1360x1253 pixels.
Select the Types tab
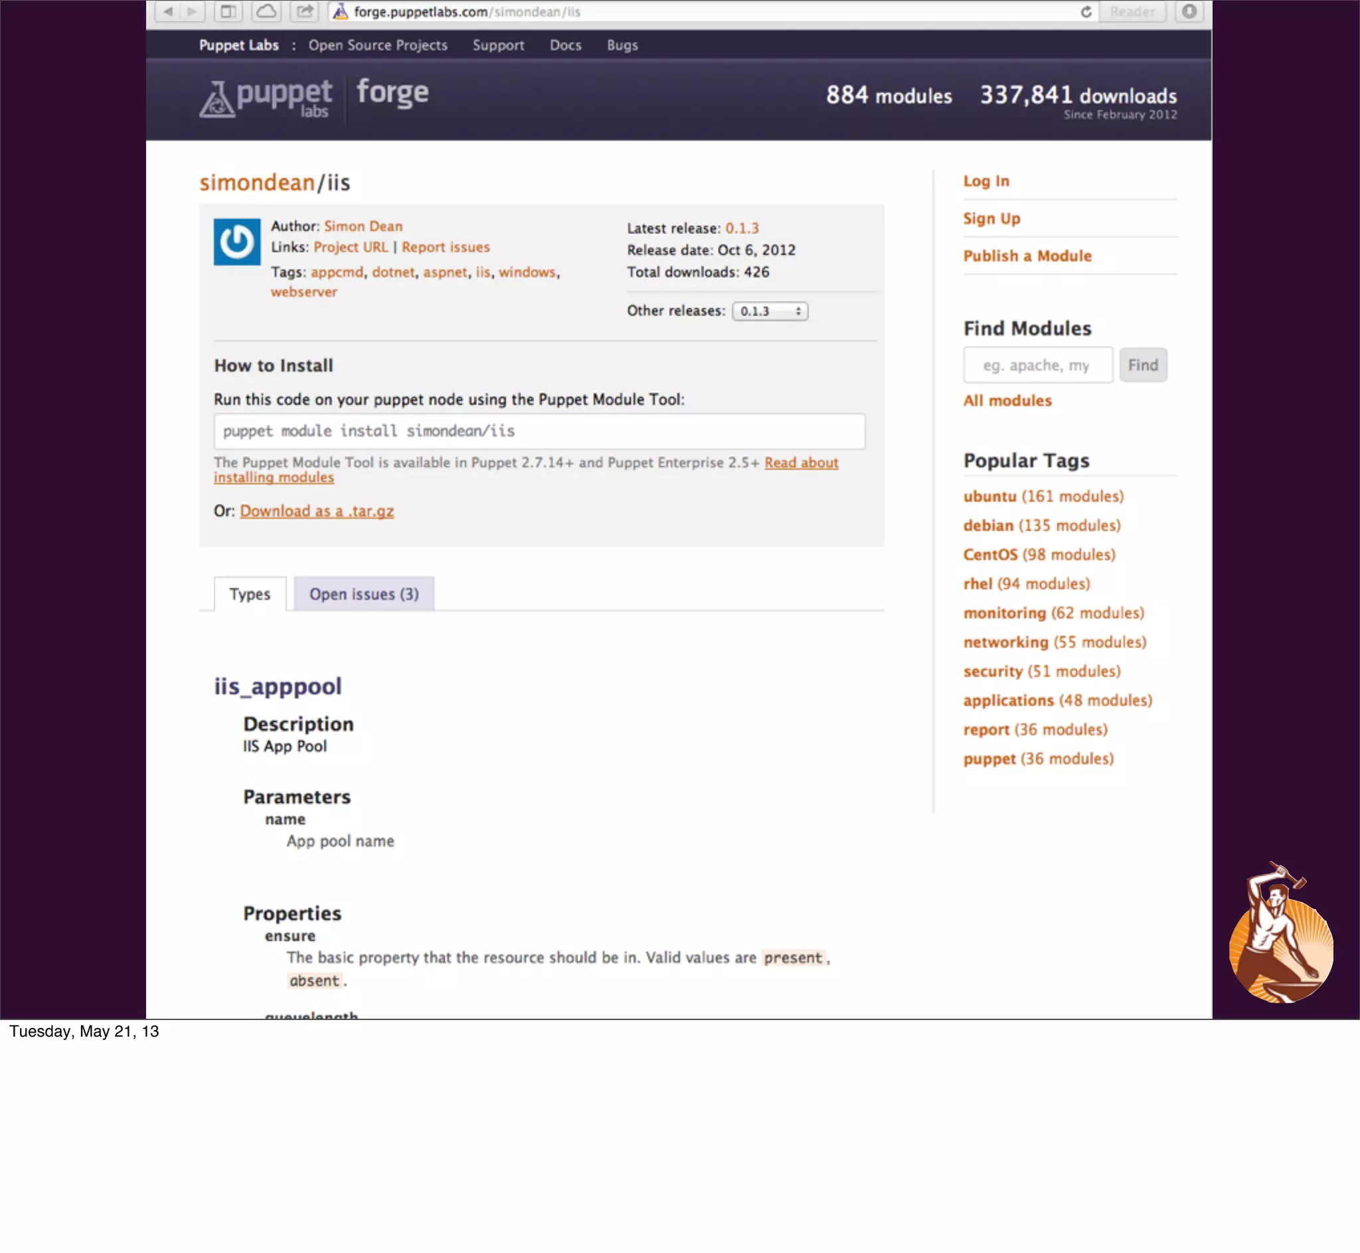pos(250,594)
